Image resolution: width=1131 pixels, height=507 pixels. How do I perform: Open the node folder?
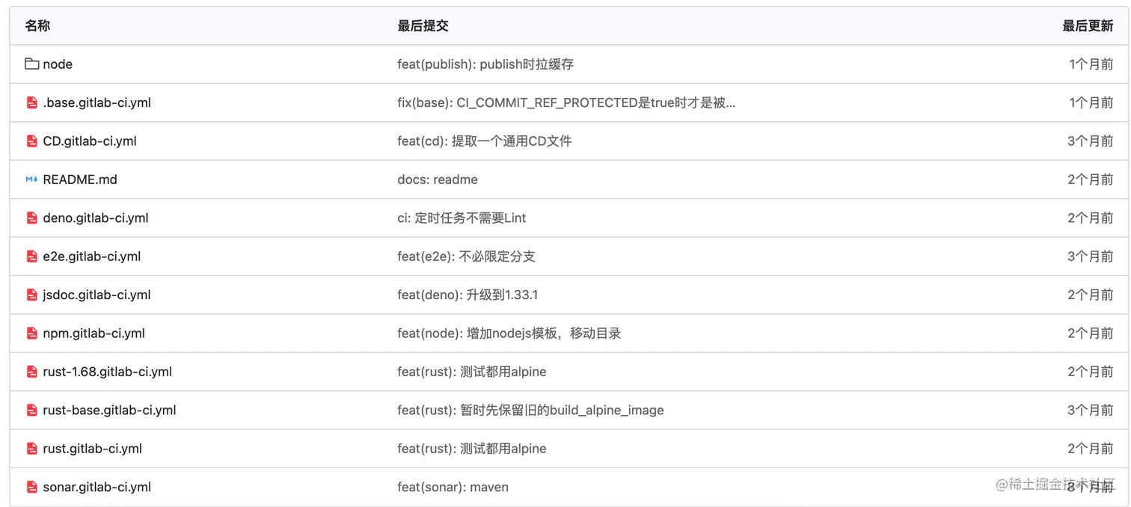click(58, 64)
